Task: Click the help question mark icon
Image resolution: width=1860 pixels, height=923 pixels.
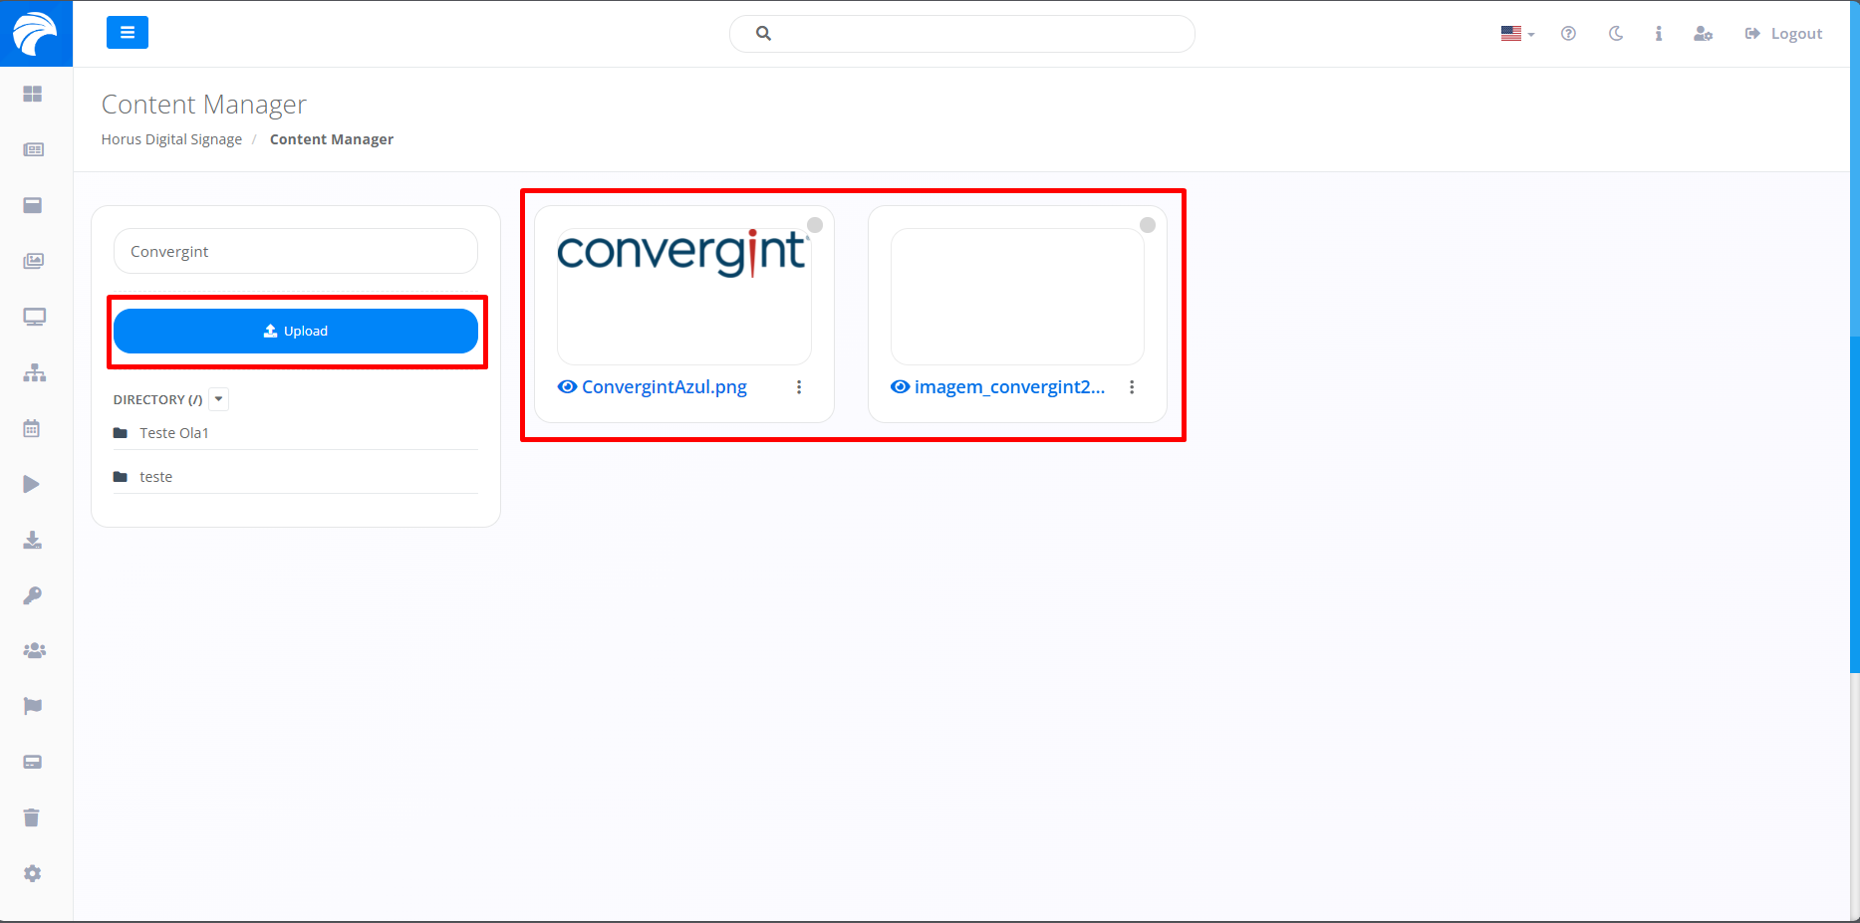Action: pyautogui.click(x=1568, y=34)
